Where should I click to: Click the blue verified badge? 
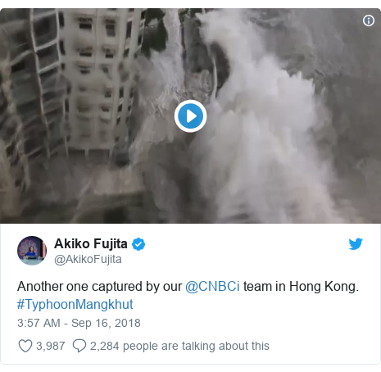coord(138,244)
